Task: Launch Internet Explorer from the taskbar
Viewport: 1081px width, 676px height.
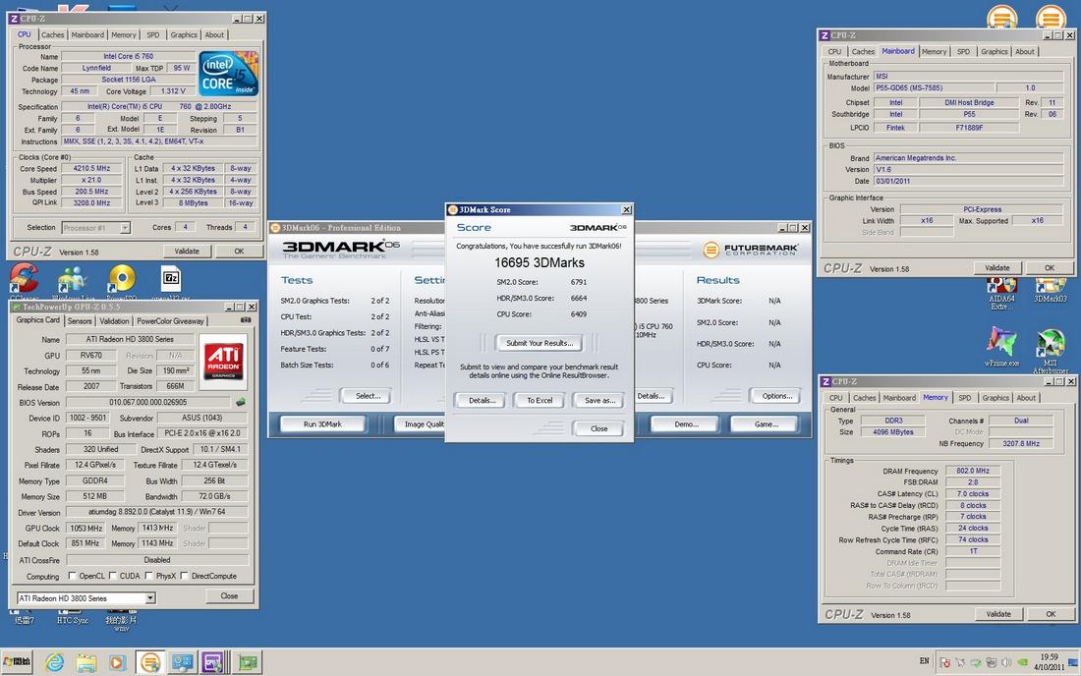Action: click(x=54, y=663)
